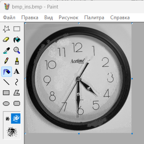
Task: Select the Curve tool
Action: click(17, 82)
